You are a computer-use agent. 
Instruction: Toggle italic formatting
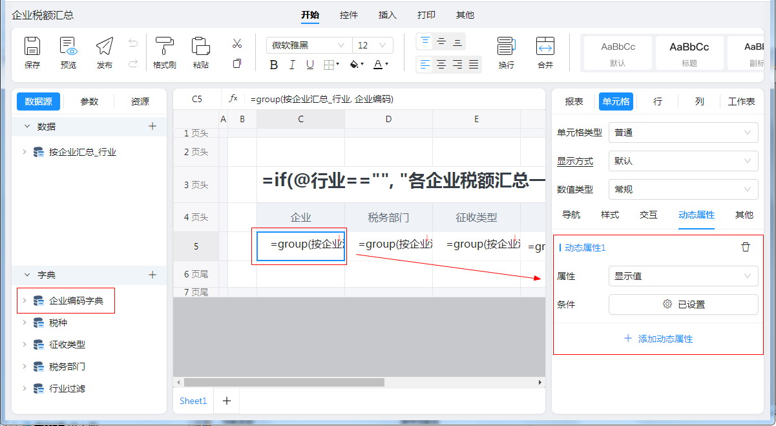(292, 65)
